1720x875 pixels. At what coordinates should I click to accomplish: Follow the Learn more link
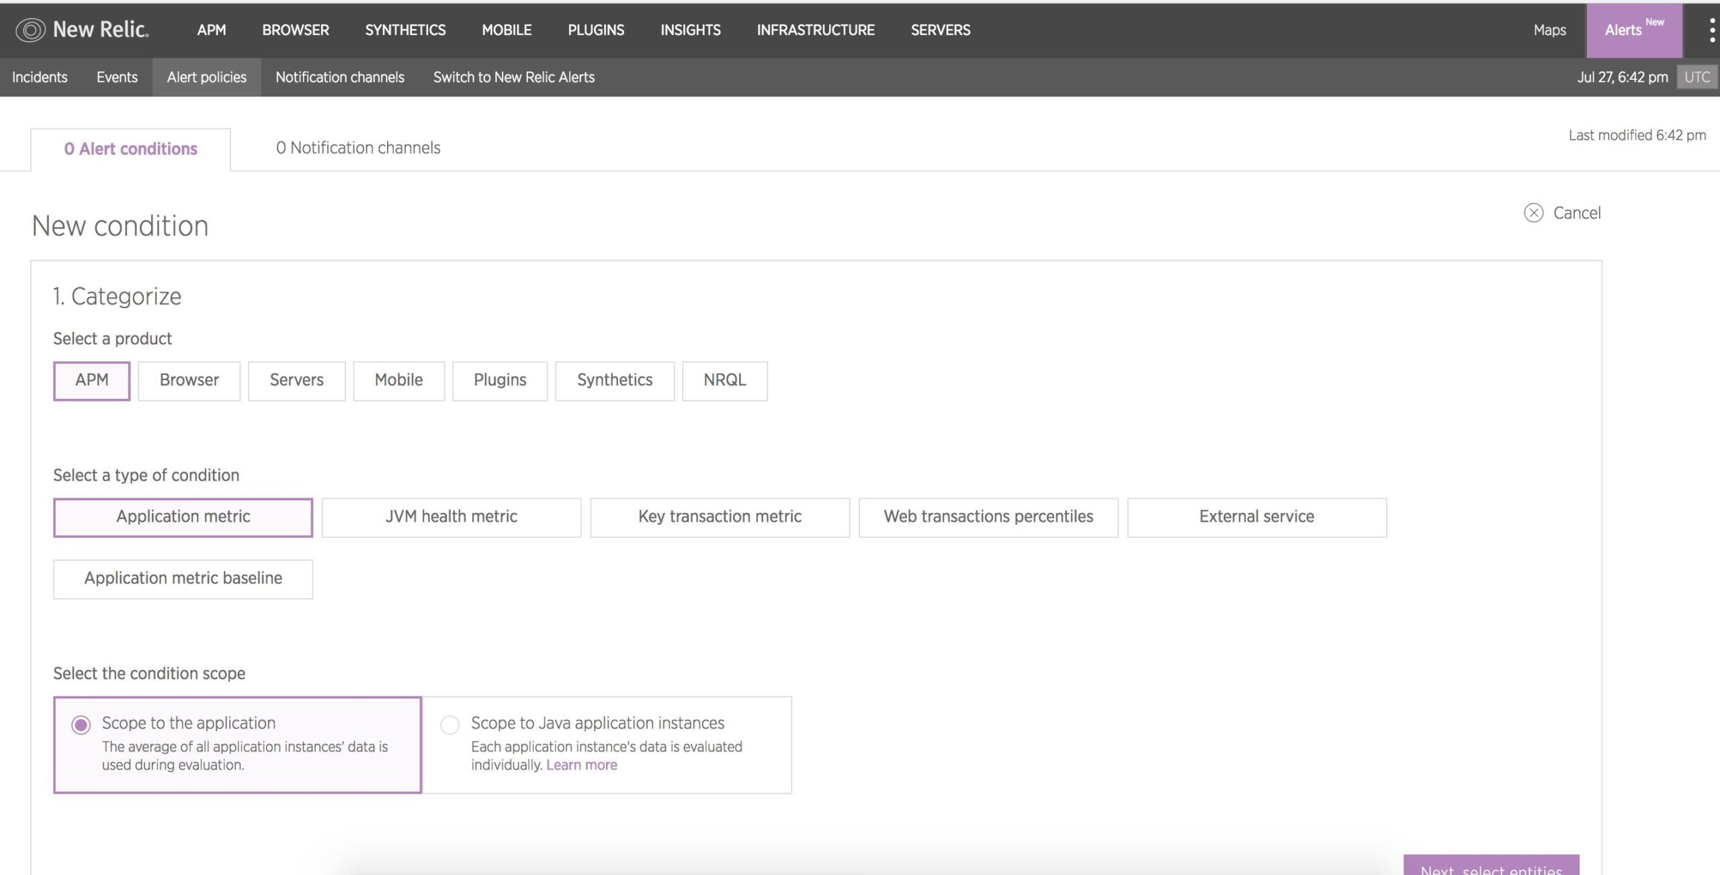coord(581,765)
